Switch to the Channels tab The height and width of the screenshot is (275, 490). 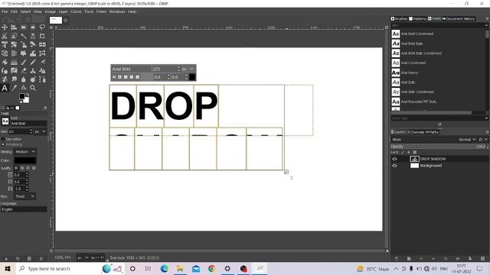click(415, 132)
